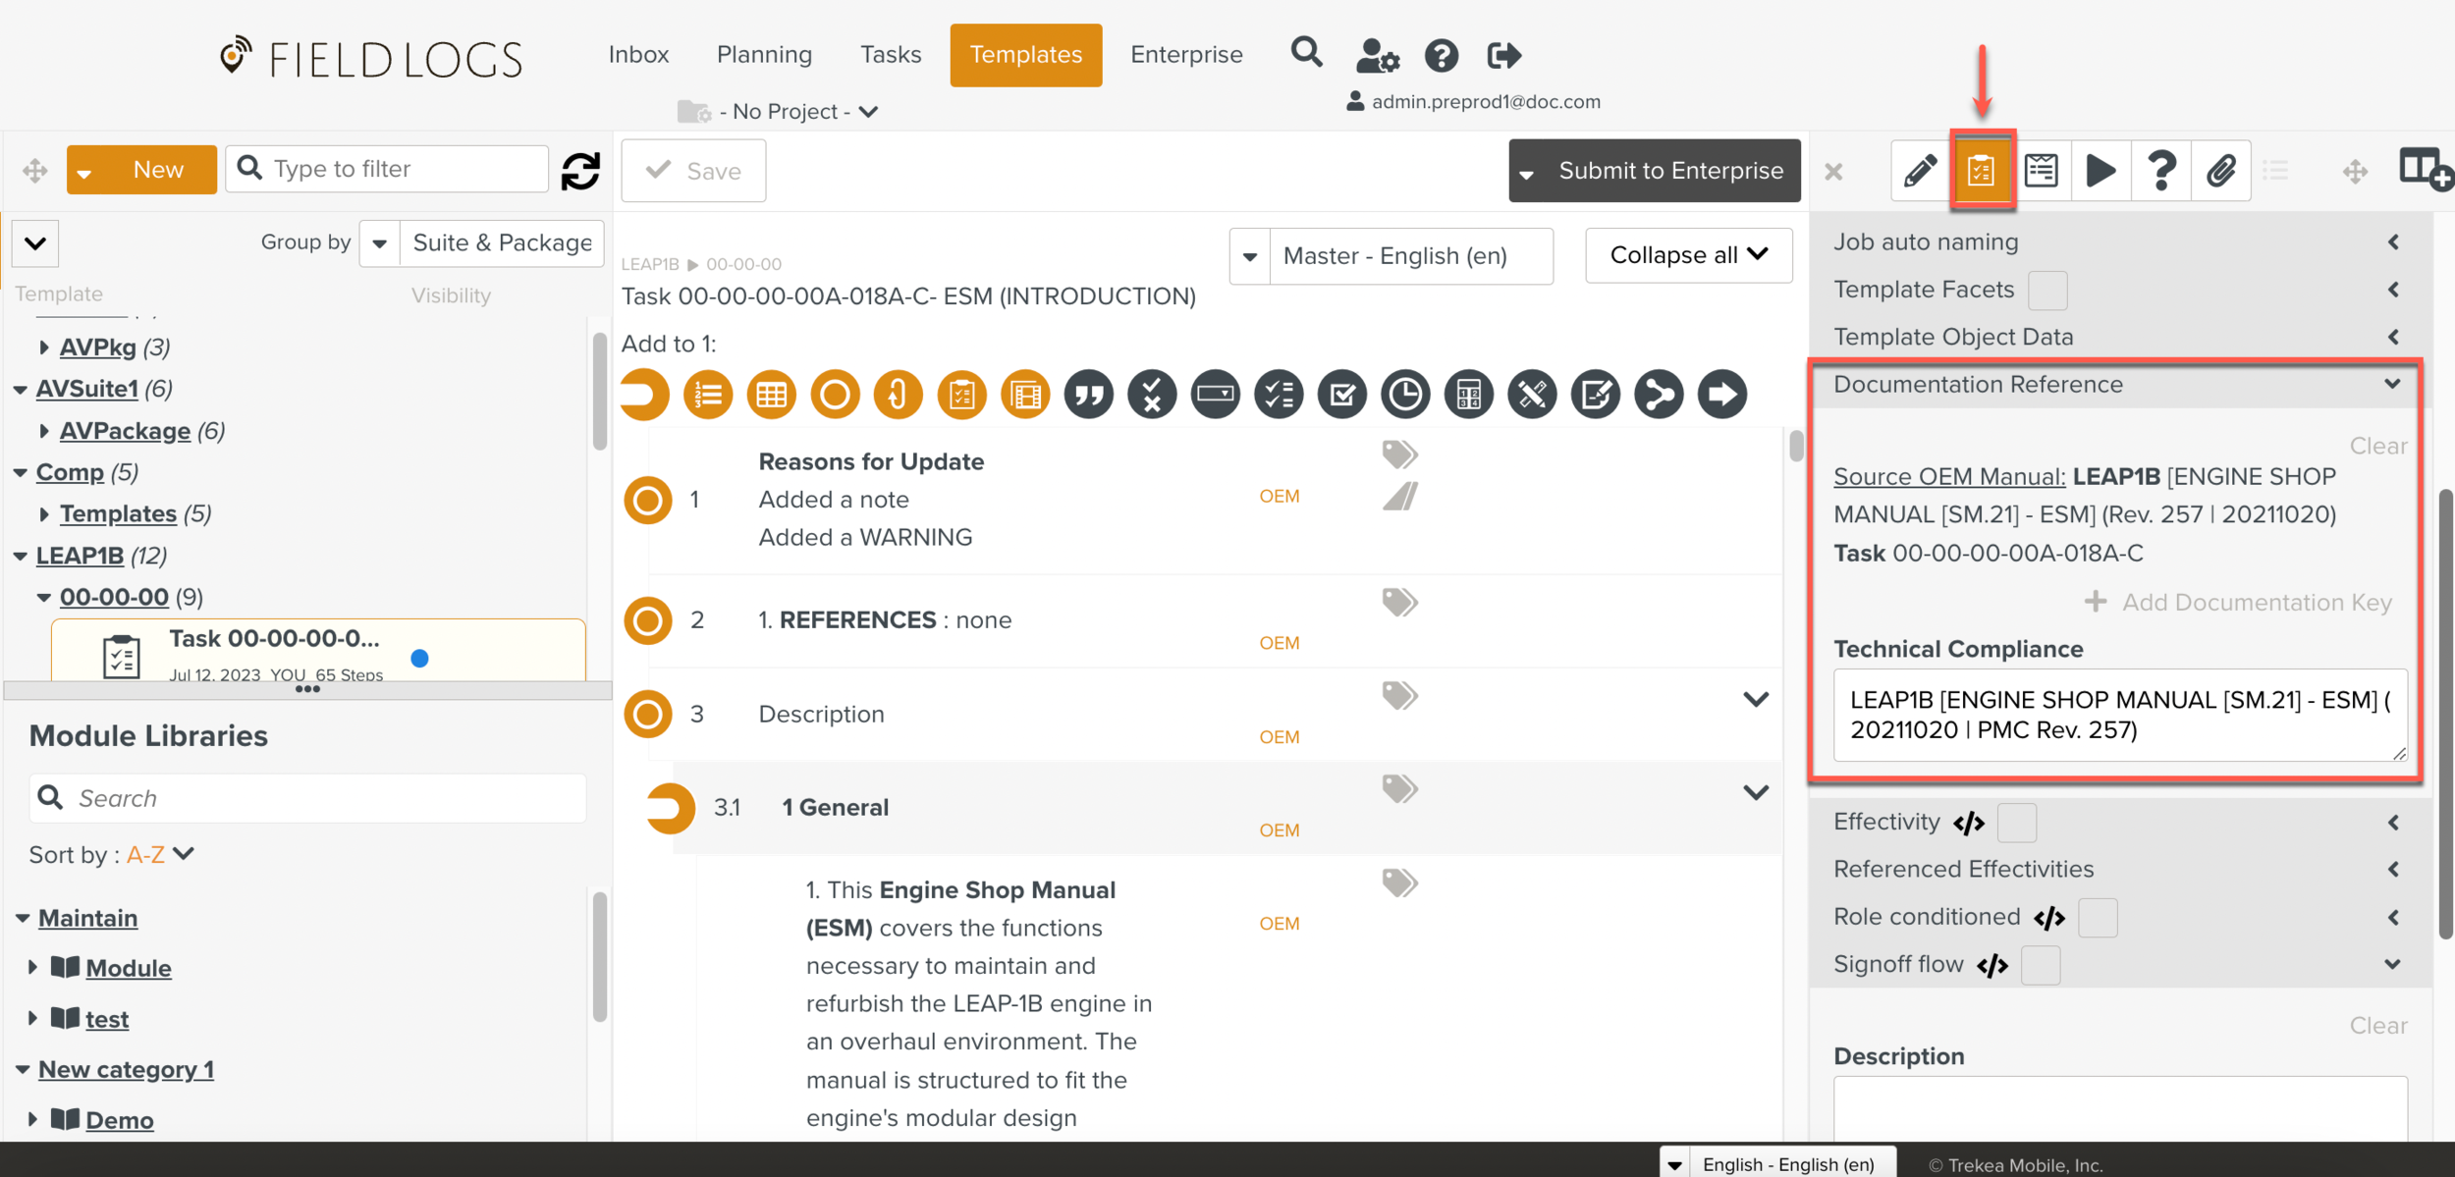Viewport: 2455px width, 1177px height.
Task: Open the Master - English language dropdown
Action: [x=1391, y=256]
